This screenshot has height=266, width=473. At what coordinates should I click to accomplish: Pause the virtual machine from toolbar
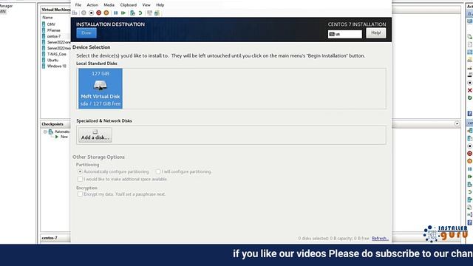(x=115, y=13)
